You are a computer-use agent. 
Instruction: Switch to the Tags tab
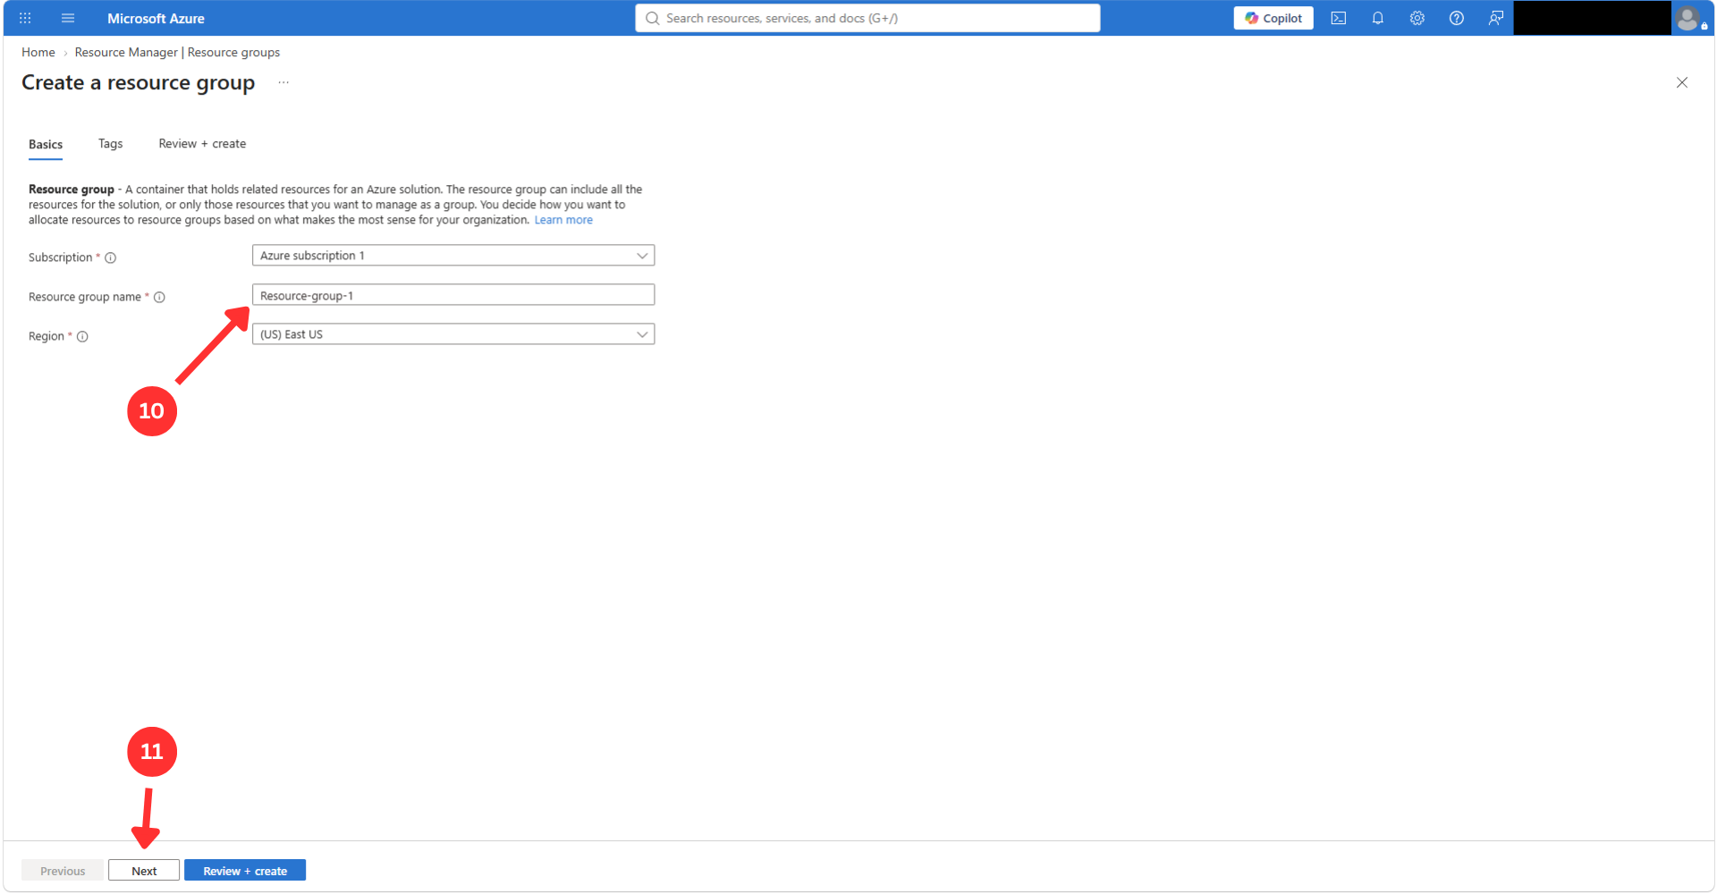pyautogui.click(x=111, y=144)
